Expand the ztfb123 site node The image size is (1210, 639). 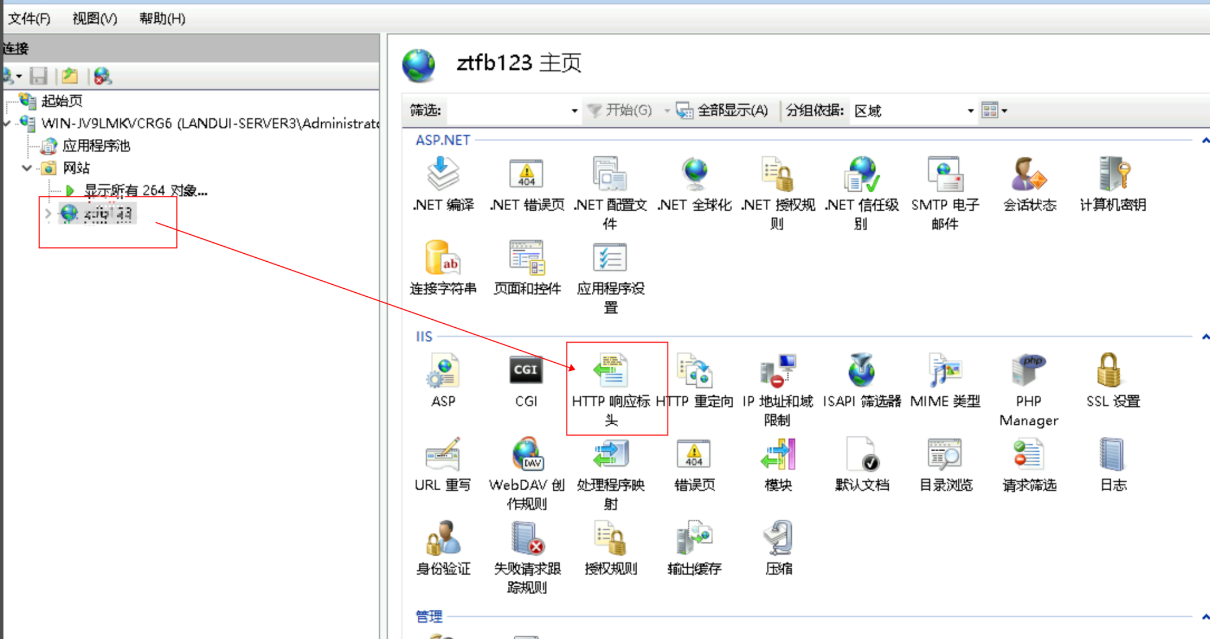[48, 214]
